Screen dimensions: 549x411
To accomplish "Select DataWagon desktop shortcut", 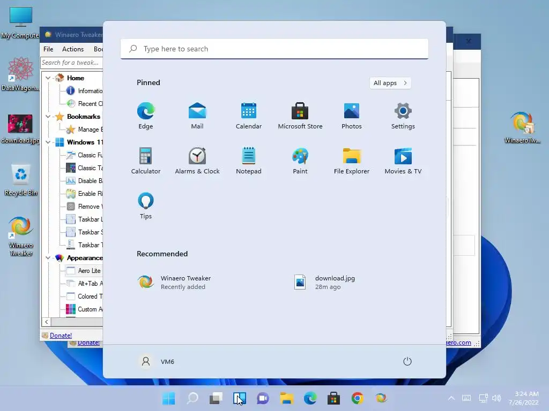I will coord(20,74).
